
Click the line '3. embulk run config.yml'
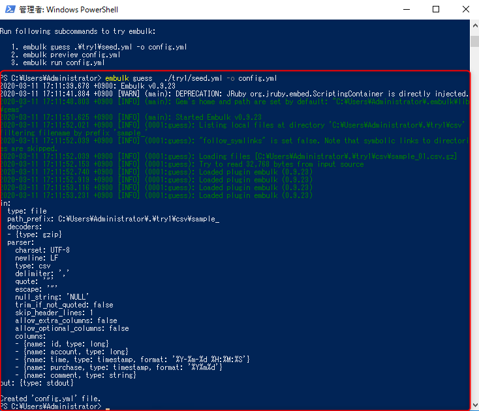pos(58,63)
